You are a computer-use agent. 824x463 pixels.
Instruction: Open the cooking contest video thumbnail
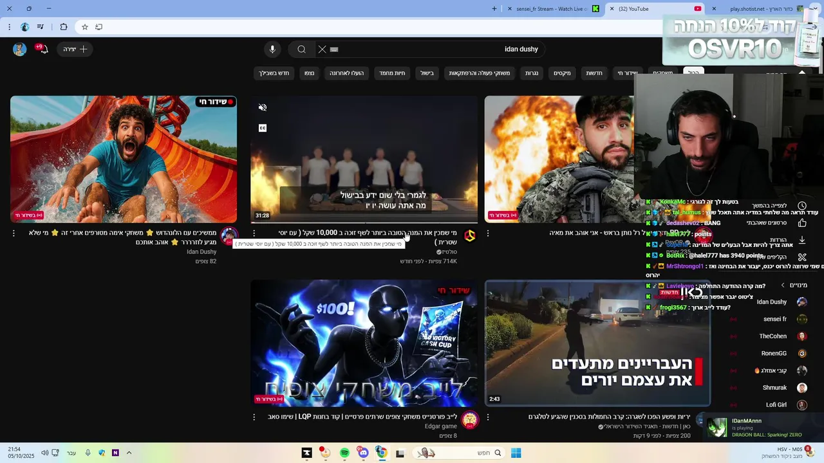tap(364, 159)
